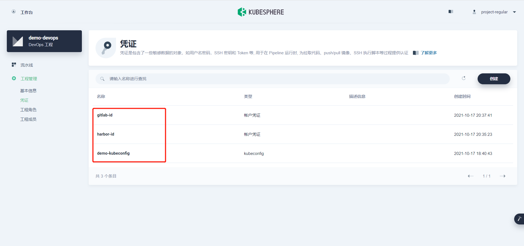524x246 pixels.
Task: Open the documentation book icon in header
Action: coord(451,12)
